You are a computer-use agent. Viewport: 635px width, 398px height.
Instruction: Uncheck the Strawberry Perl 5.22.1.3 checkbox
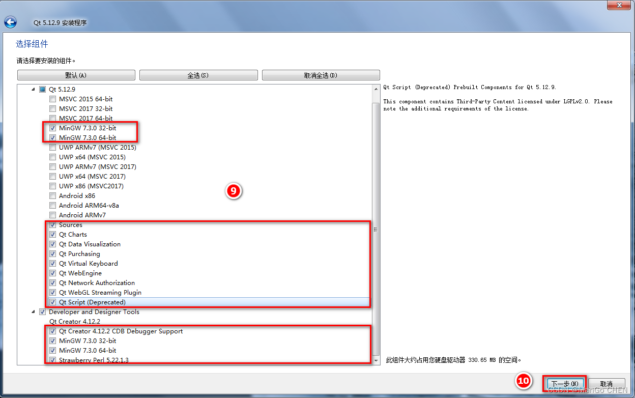(53, 360)
